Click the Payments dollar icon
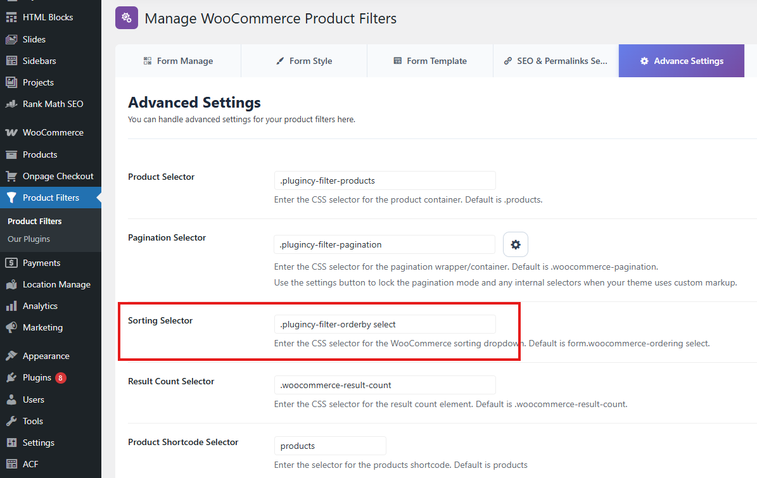The image size is (757, 478). [11, 263]
